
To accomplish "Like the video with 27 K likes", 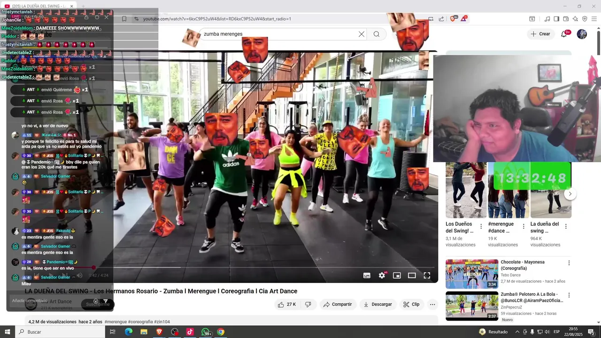I will pos(286,304).
